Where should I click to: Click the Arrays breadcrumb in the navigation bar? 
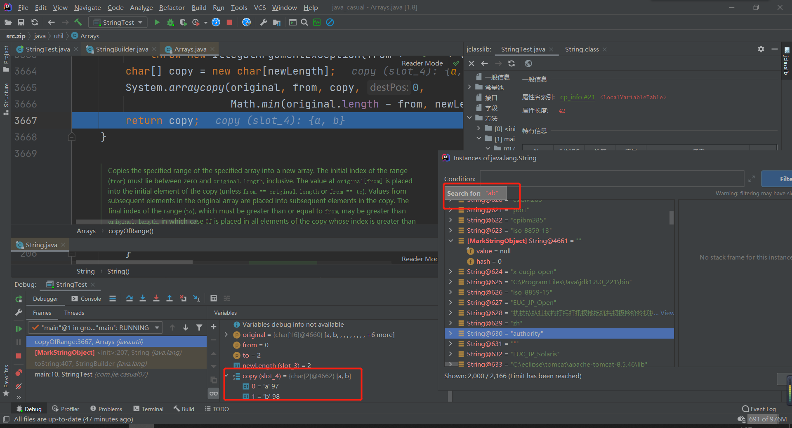pos(86,36)
